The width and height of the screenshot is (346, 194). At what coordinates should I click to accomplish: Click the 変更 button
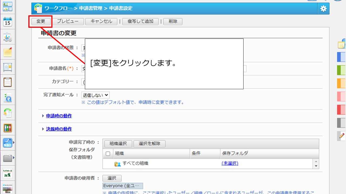pyautogui.click(x=41, y=22)
